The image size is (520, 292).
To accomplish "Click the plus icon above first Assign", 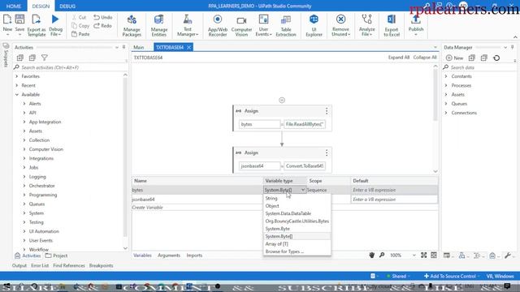I will point(282,100).
